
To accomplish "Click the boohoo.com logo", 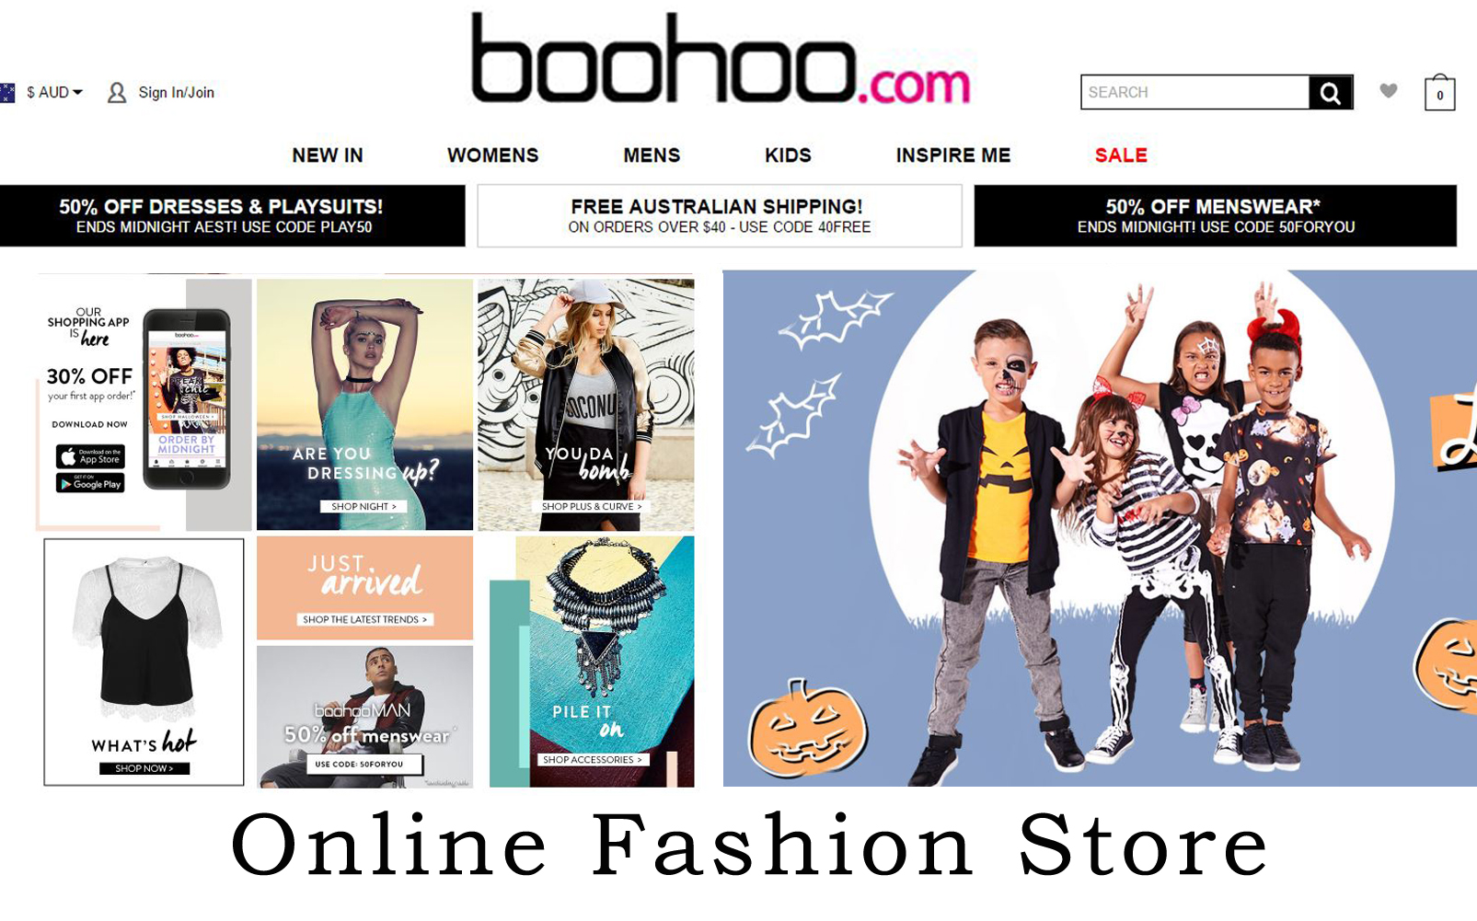I will click(721, 58).
